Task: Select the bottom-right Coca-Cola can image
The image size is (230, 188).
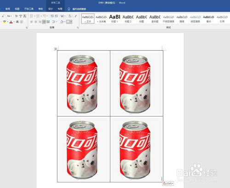Action: [135, 150]
